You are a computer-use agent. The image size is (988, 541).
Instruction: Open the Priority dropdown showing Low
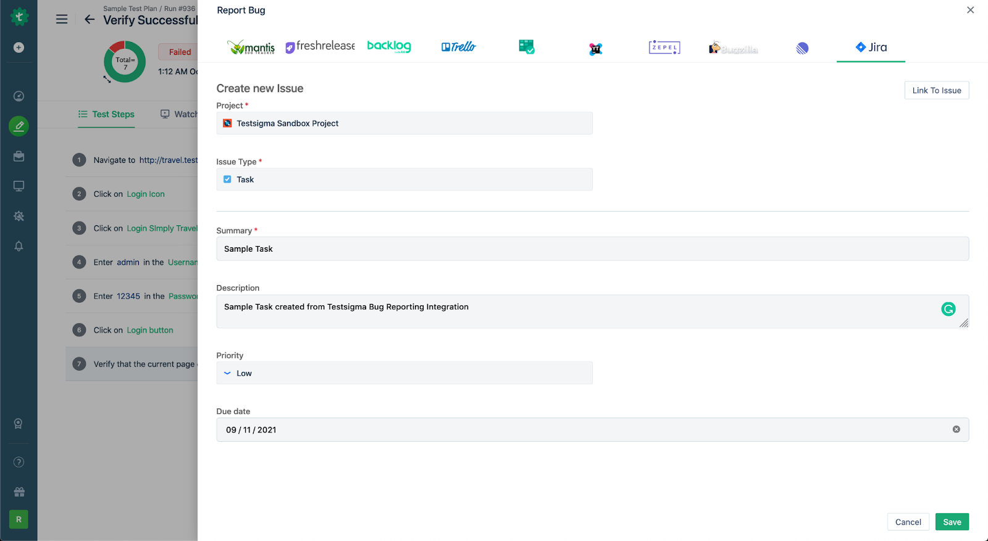[404, 373]
